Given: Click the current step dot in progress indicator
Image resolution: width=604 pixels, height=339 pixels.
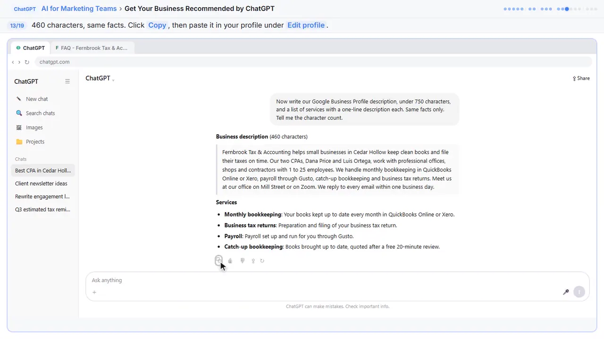Looking at the screenshot, I should click(x=567, y=9).
